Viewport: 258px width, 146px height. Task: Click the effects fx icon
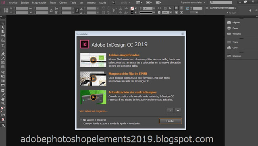171,8
